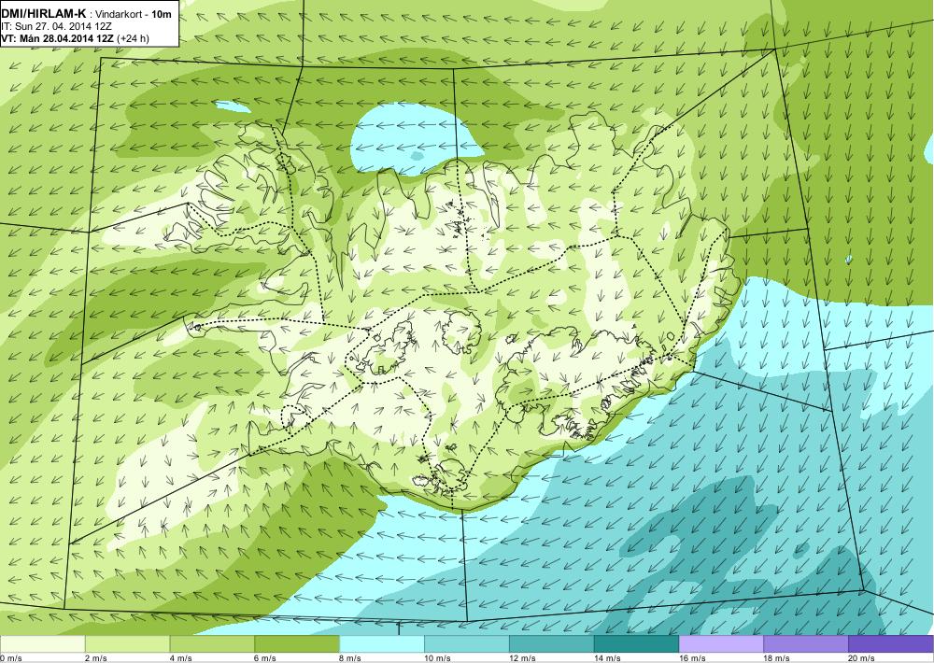Click the 20+ m/s deep violet swatch
934x663 pixels.
(x=891, y=644)
